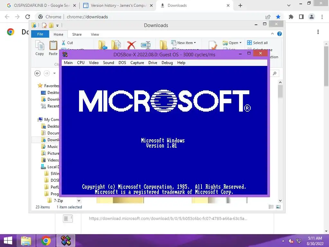
Task: Open the Video menu in DOSBox-X
Action: pyautogui.click(x=93, y=63)
